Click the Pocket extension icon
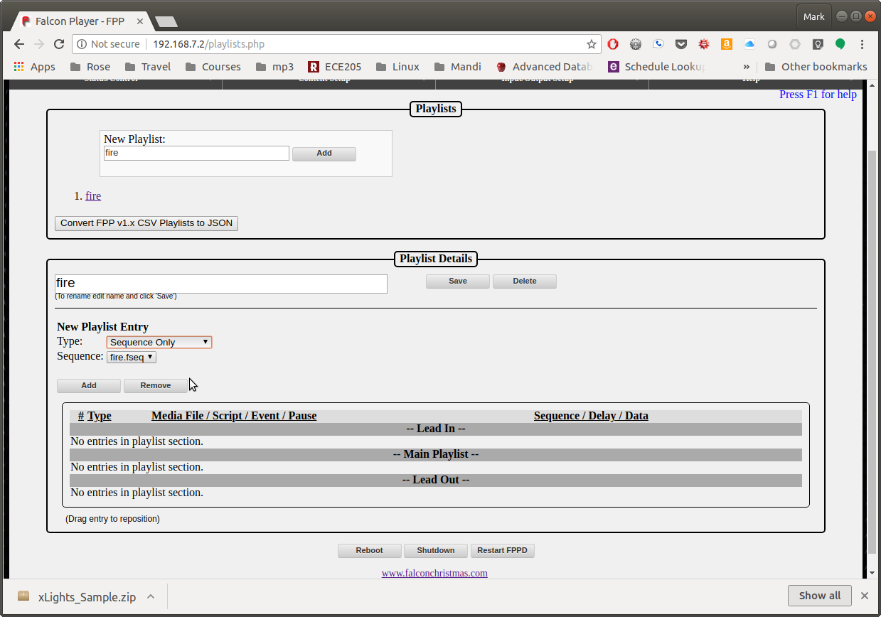 (x=681, y=44)
